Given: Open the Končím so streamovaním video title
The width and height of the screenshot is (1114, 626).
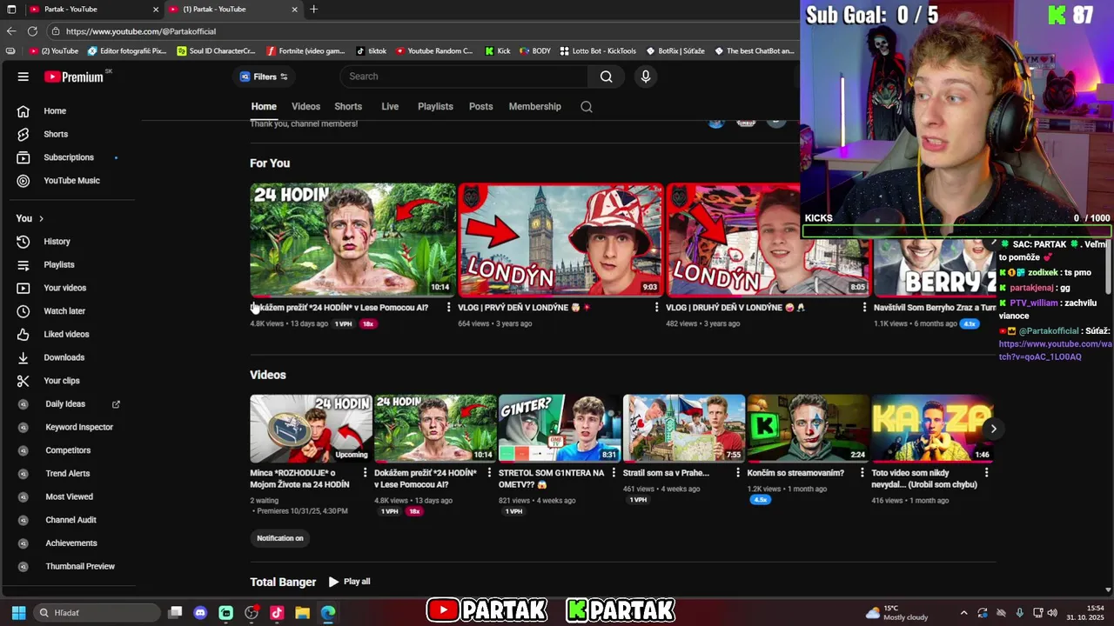Looking at the screenshot, I should point(795,473).
